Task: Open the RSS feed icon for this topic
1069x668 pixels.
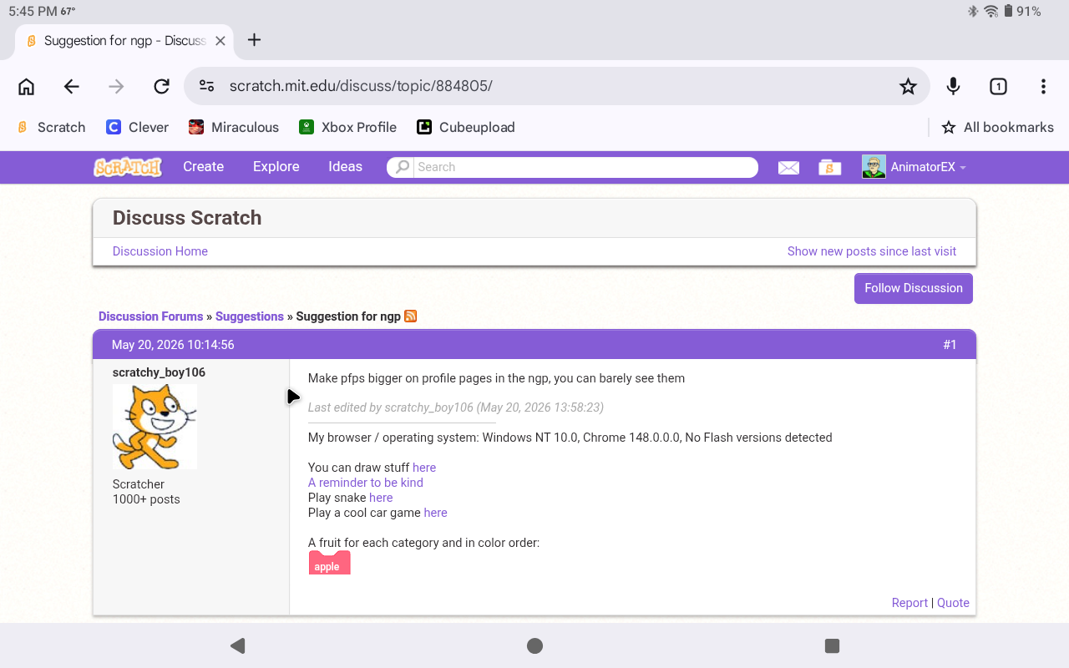Action: point(411,316)
